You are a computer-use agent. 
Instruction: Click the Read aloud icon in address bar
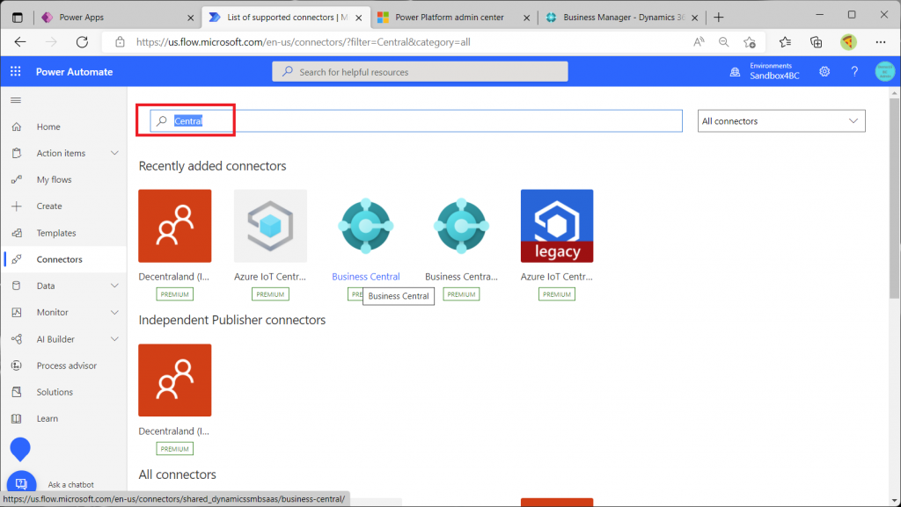[699, 42]
